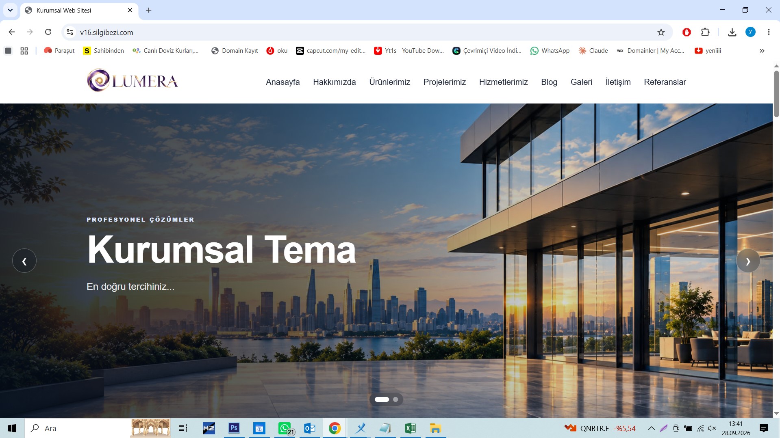Open the Sahibinden bookmark
780x438 pixels.
coord(104,51)
